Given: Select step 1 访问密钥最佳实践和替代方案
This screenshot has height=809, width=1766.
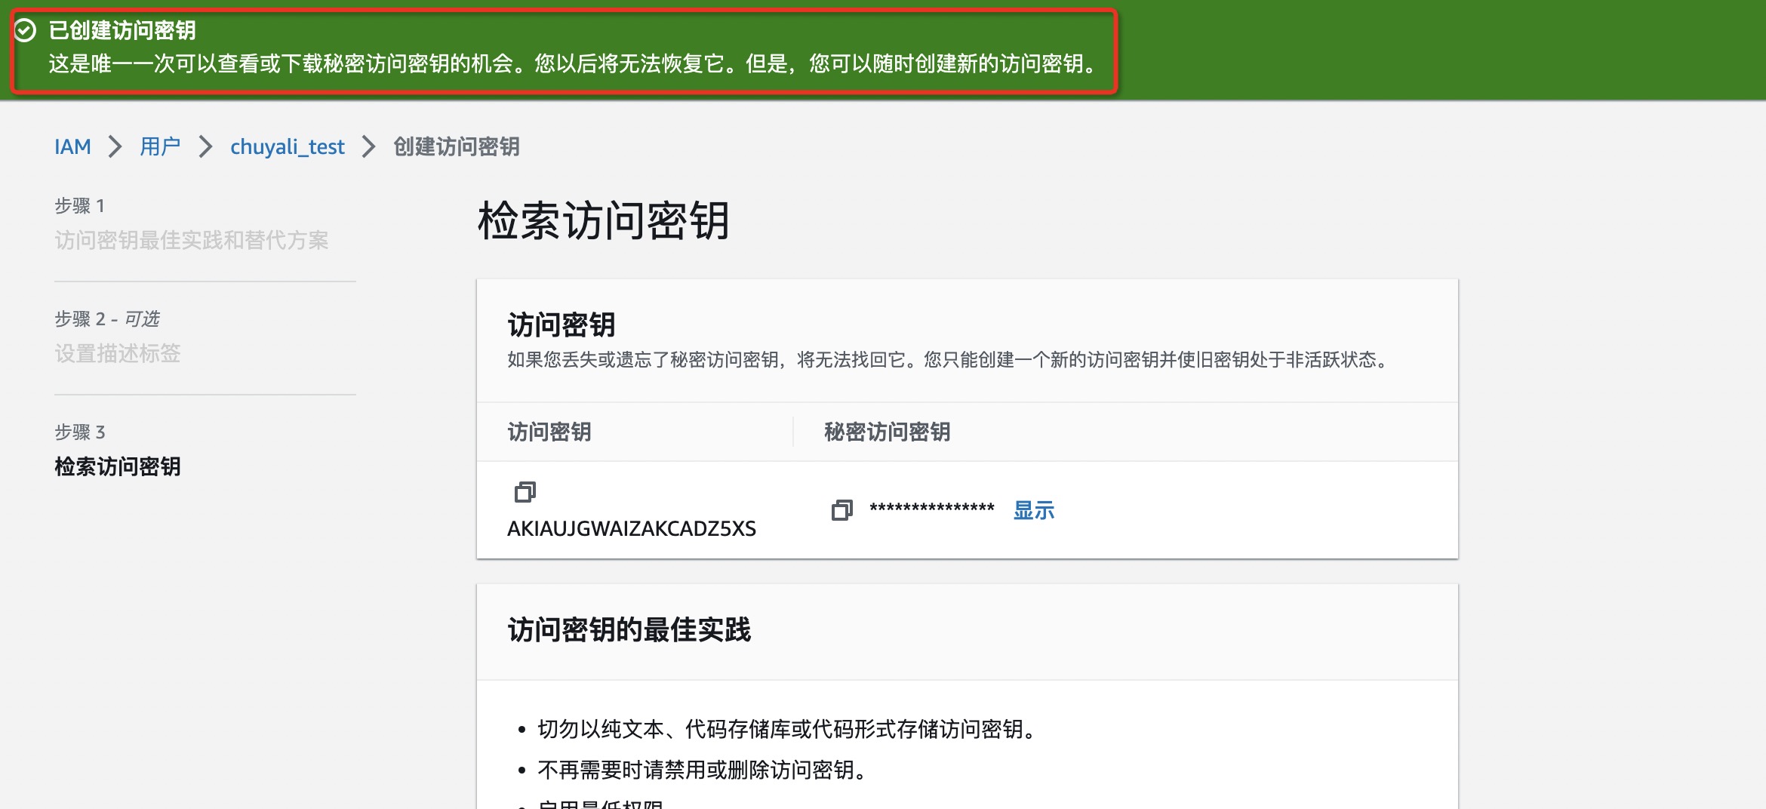Looking at the screenshot, I should pyautogui.click(x=192, y=240).
